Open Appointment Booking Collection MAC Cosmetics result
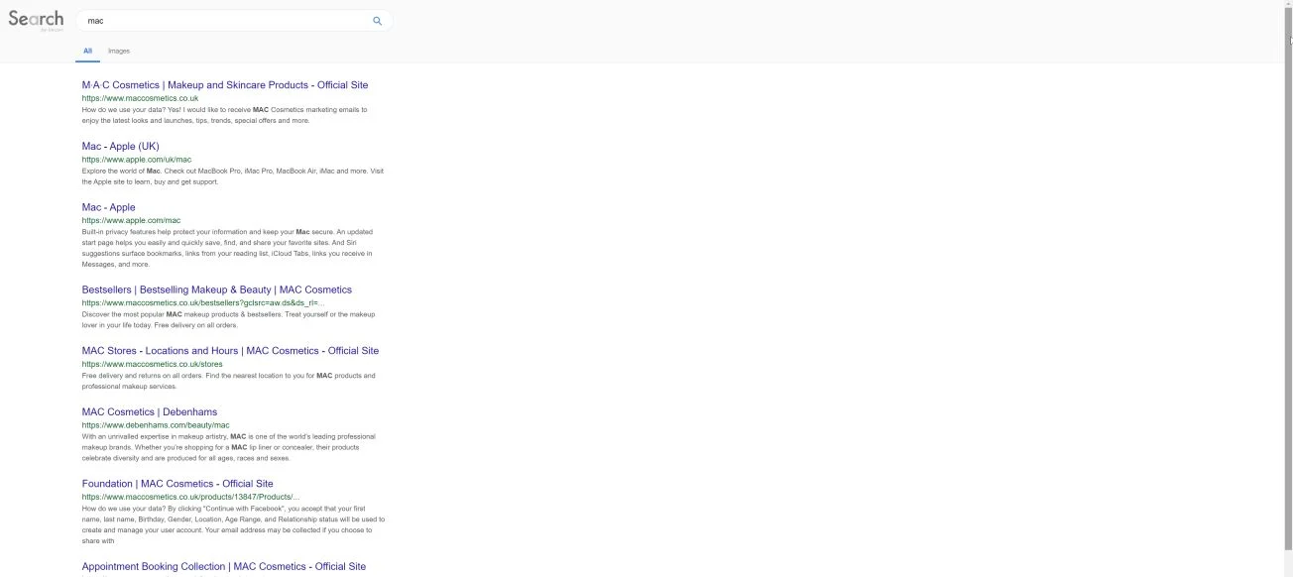Viewport: 1293px width, 577px height. click(x=223, y=567)
